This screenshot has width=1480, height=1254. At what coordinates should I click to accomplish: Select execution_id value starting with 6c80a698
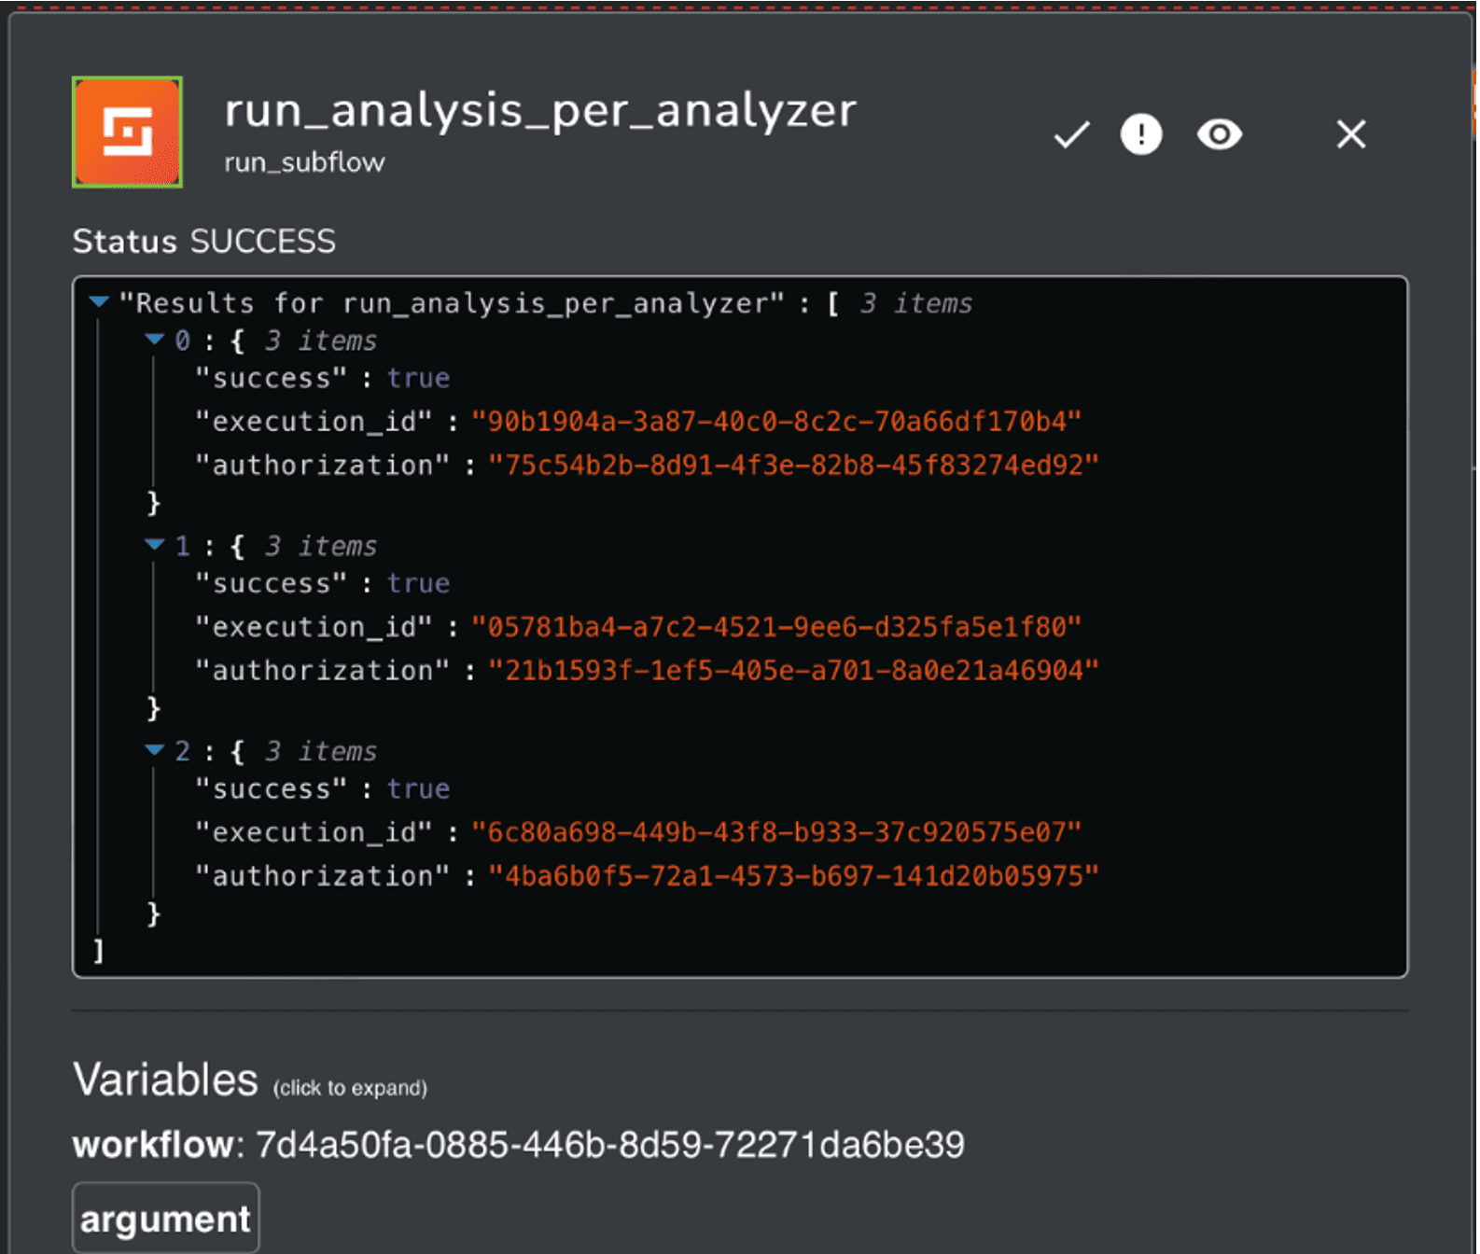pyautogui.click(x=775, y=832)
